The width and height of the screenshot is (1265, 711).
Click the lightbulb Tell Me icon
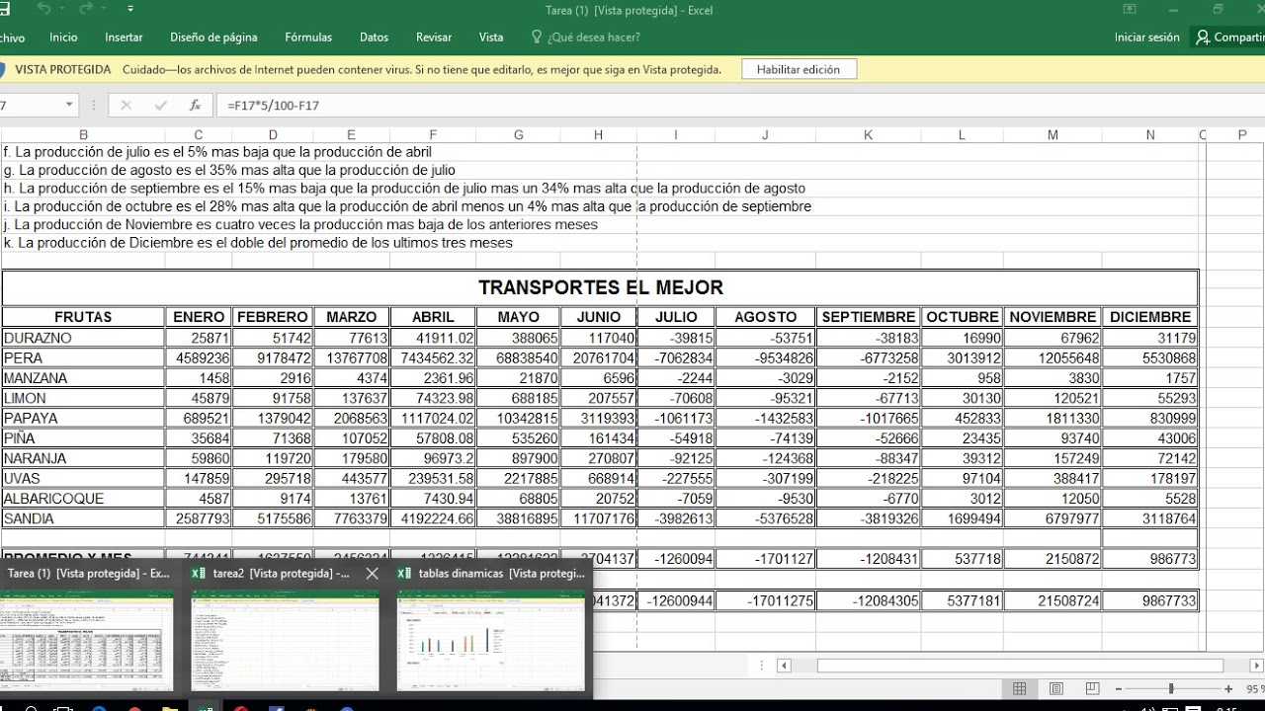click(x=537, y=38)
